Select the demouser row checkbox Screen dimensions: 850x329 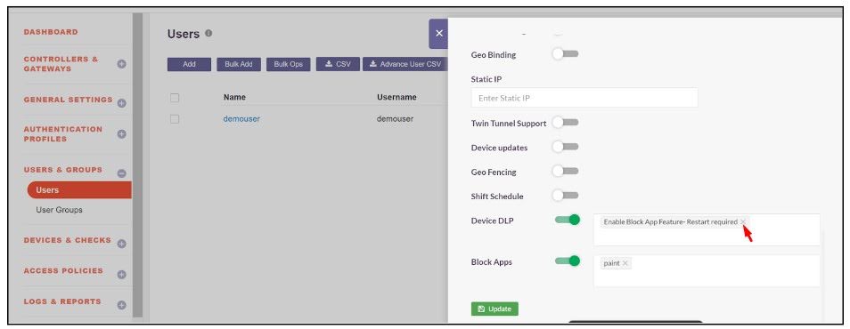click(x=175, y=118)
